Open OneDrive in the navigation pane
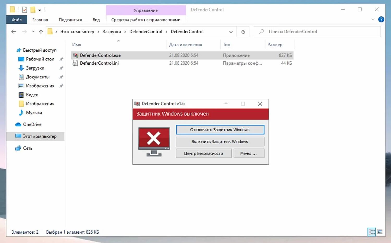Viewport: 391px width, 243px height. click(x=32, y=124)
